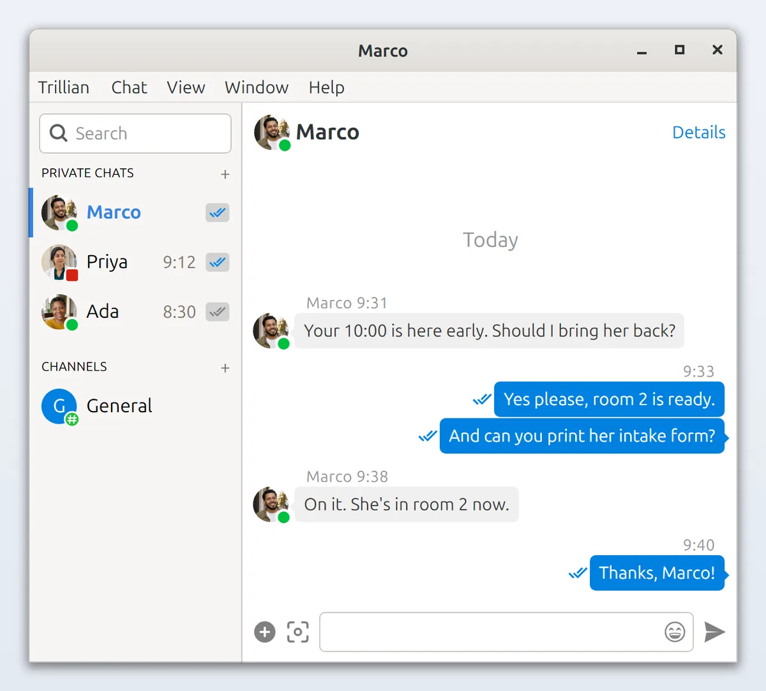Focus the Search field
766x691 pixels.
pos(135,133)
